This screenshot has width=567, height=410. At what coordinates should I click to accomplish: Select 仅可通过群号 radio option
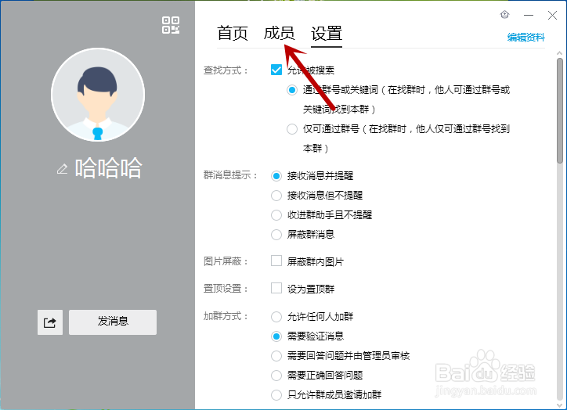coord(292,129)
